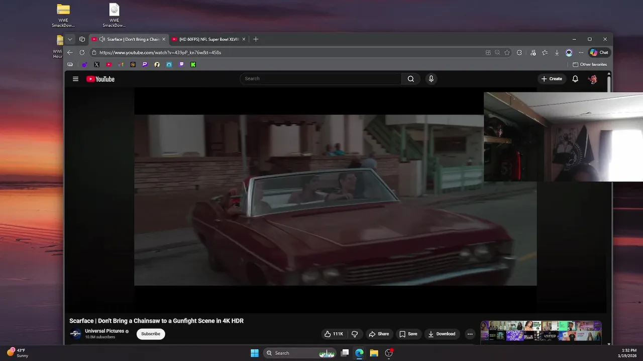Open the YouTube guide hamburger menu

75,79
